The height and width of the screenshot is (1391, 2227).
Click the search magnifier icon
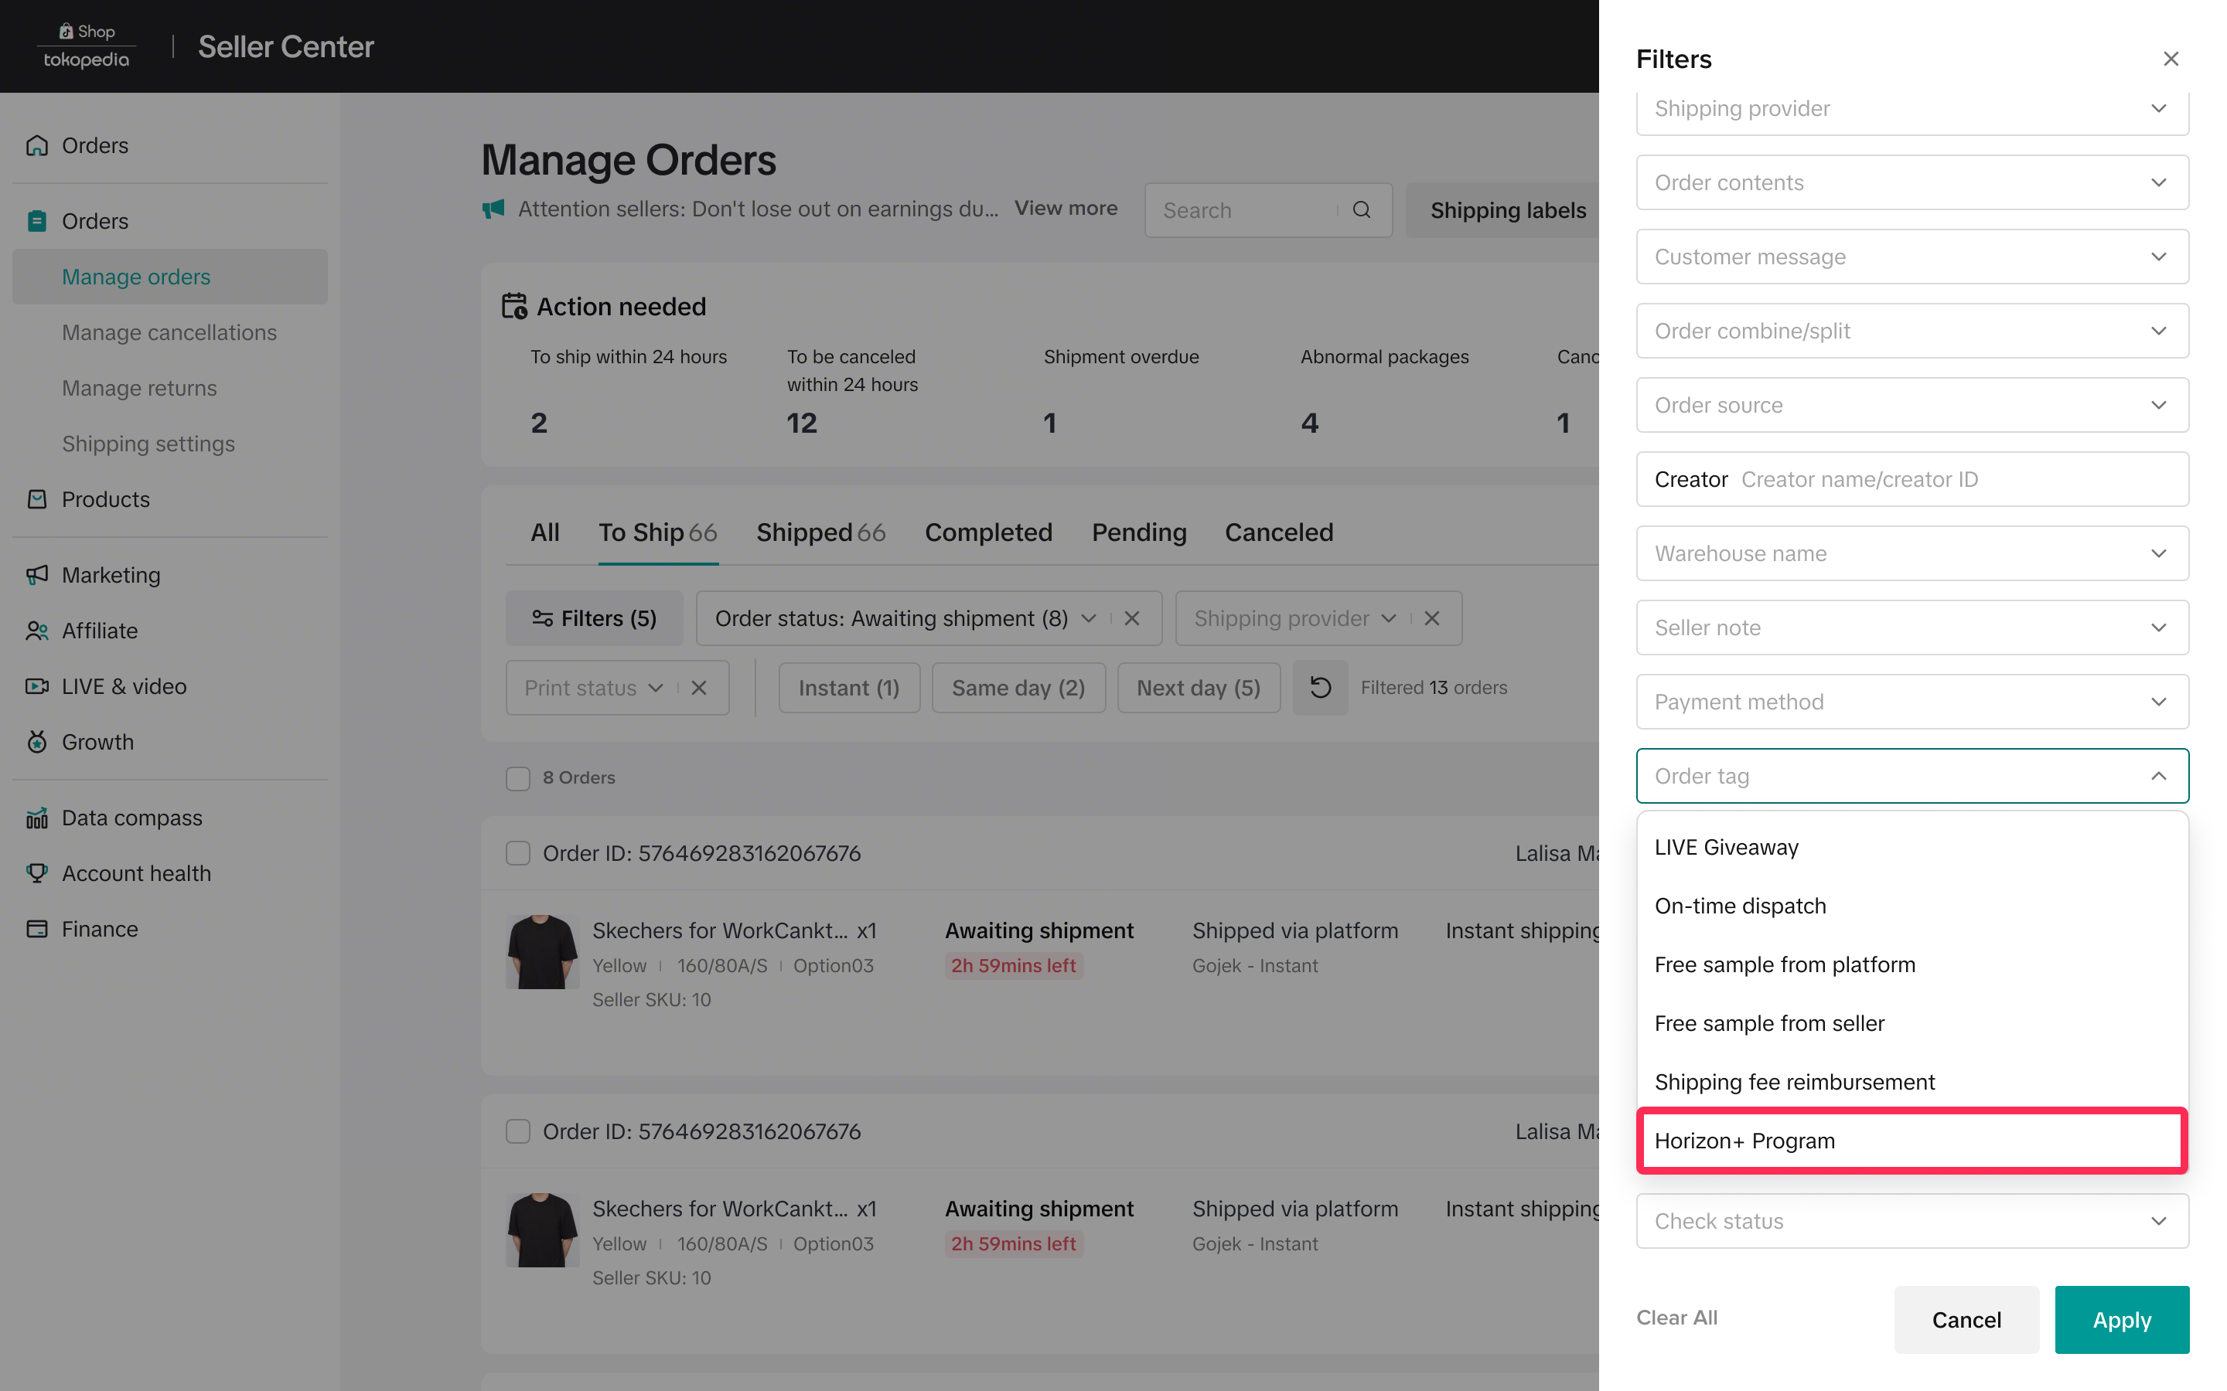(x=1361, y=209)
